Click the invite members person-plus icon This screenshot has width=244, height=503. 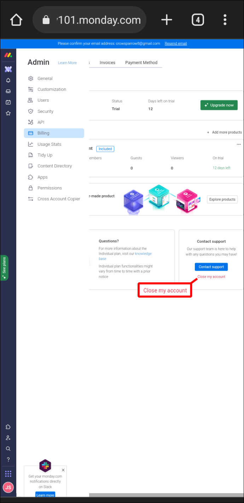pos(8,438)
